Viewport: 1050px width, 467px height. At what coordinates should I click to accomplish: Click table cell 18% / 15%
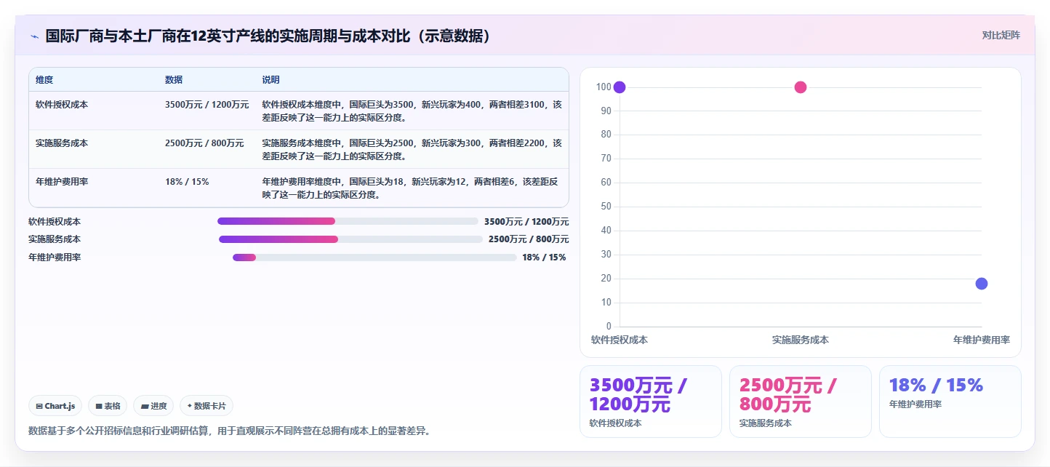coord(187,182)
